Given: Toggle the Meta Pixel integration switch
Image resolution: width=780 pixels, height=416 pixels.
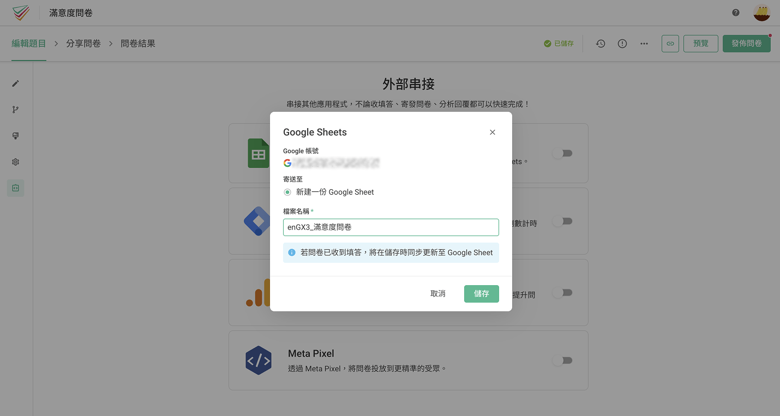Looking at the screenshot, I should coord(562,360).
